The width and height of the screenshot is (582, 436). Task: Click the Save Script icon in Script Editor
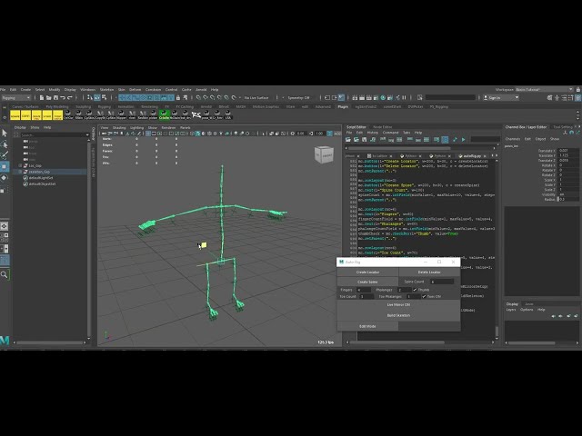click(x=365, y=140)
